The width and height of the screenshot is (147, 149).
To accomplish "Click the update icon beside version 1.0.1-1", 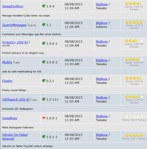I will [x=44, y=137].
